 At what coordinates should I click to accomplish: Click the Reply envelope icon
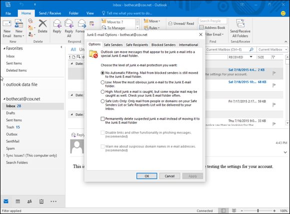coord(57,24)
